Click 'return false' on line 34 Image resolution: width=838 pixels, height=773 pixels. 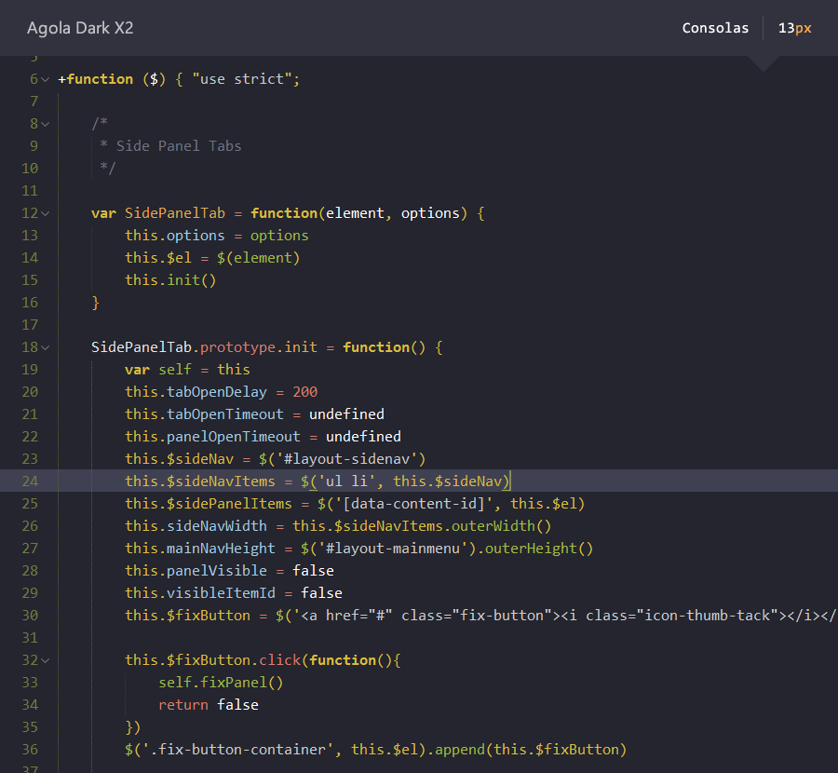[208, 705]
